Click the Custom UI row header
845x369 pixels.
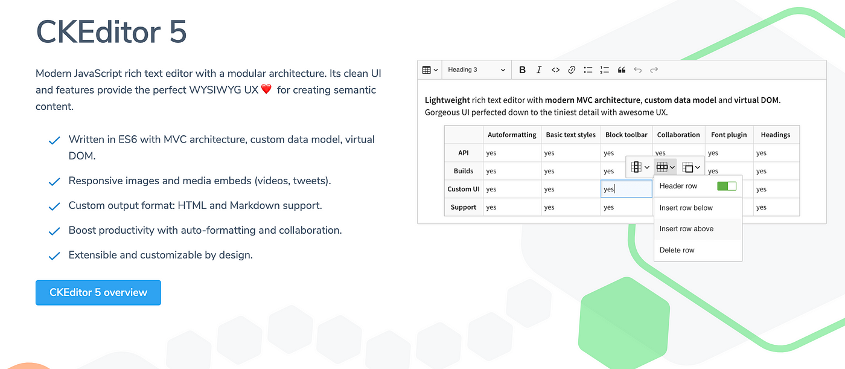click(x=464, y=189)
